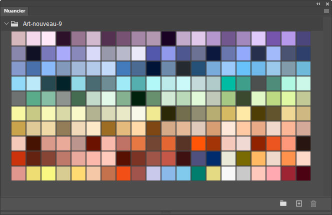Select the Nuancier tab

(x=15, y=10)
